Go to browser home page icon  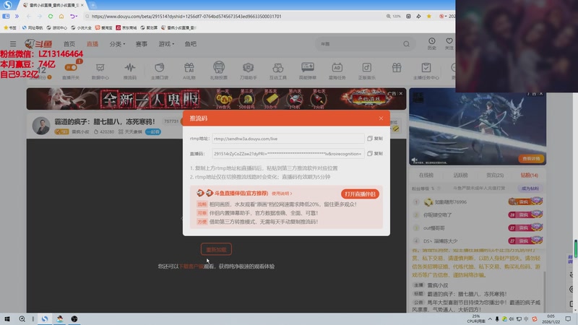[x=61, y=16]
